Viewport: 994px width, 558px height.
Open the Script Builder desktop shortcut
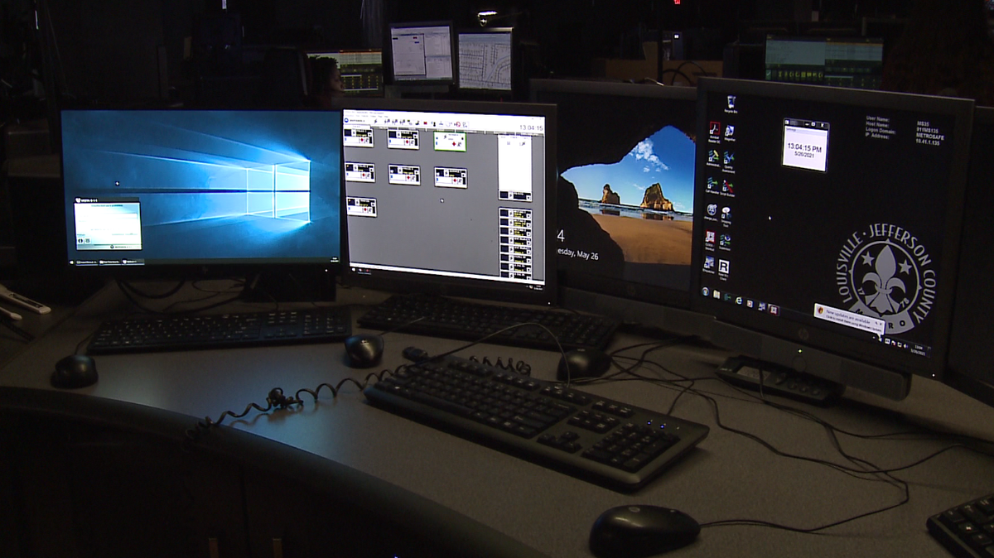(728, 188)
